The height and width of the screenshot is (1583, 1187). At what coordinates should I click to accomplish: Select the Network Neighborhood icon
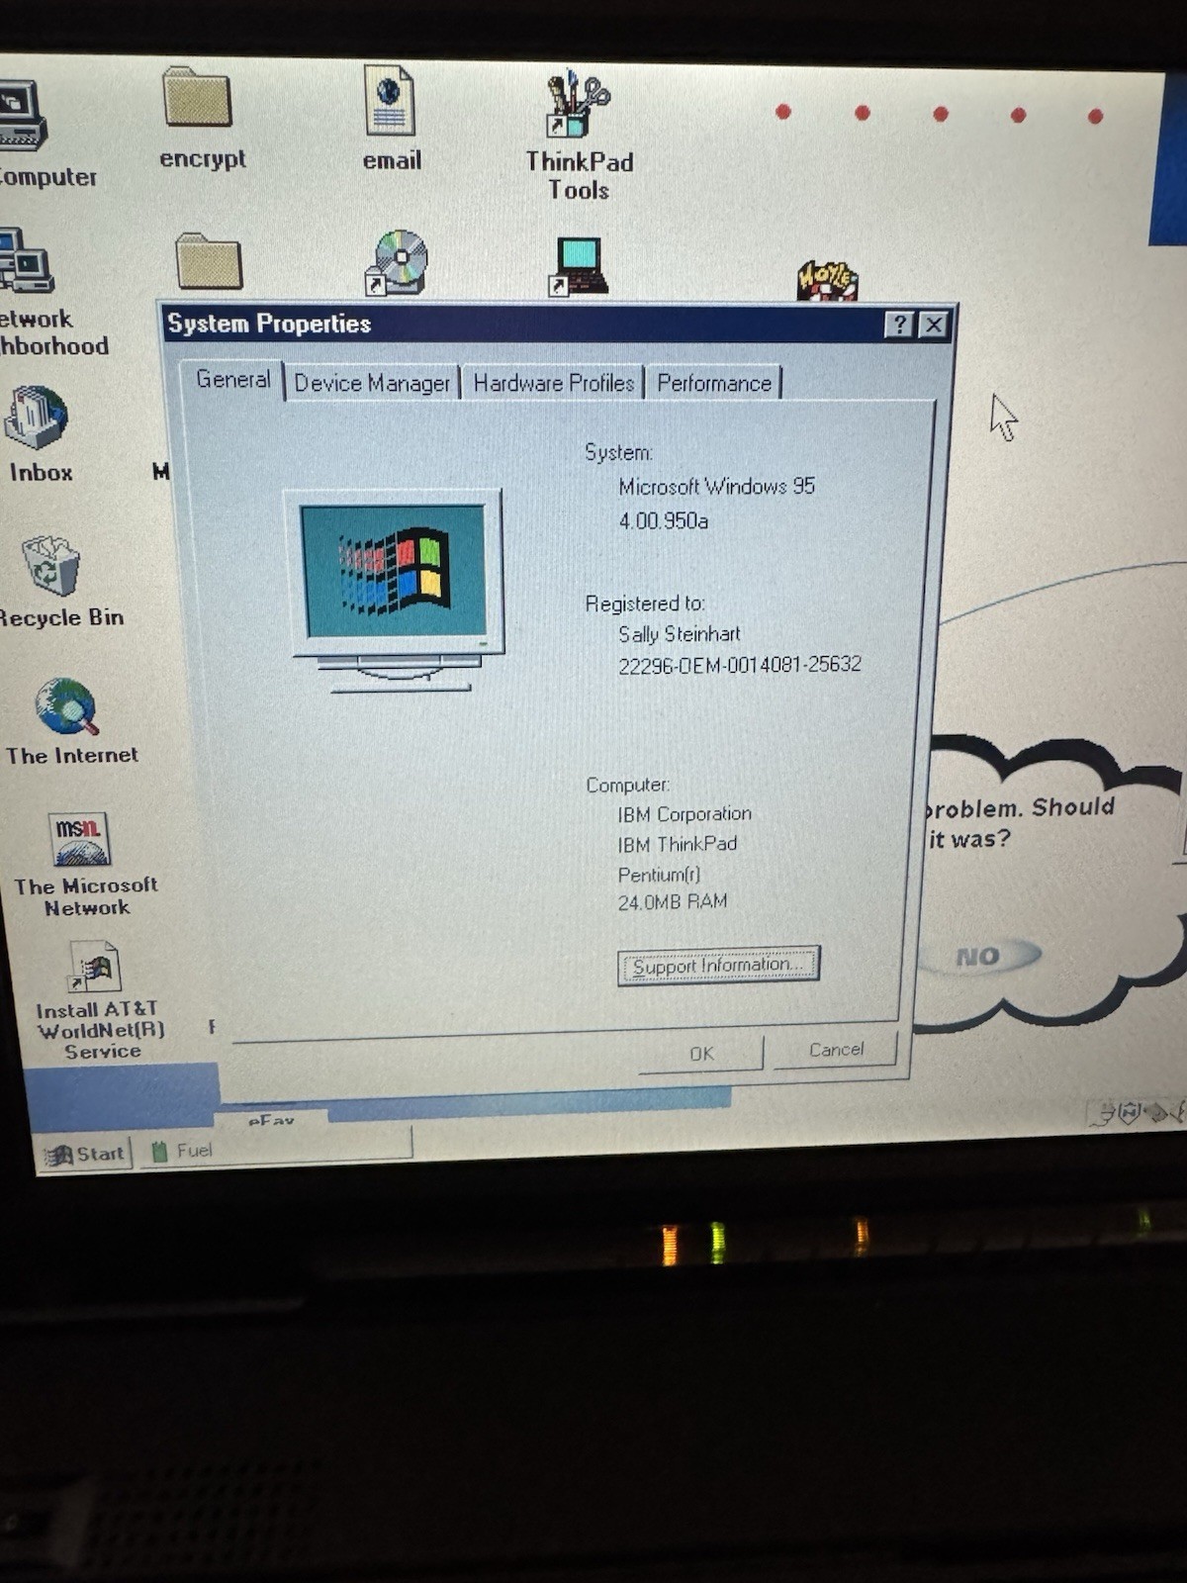point(25,260)
